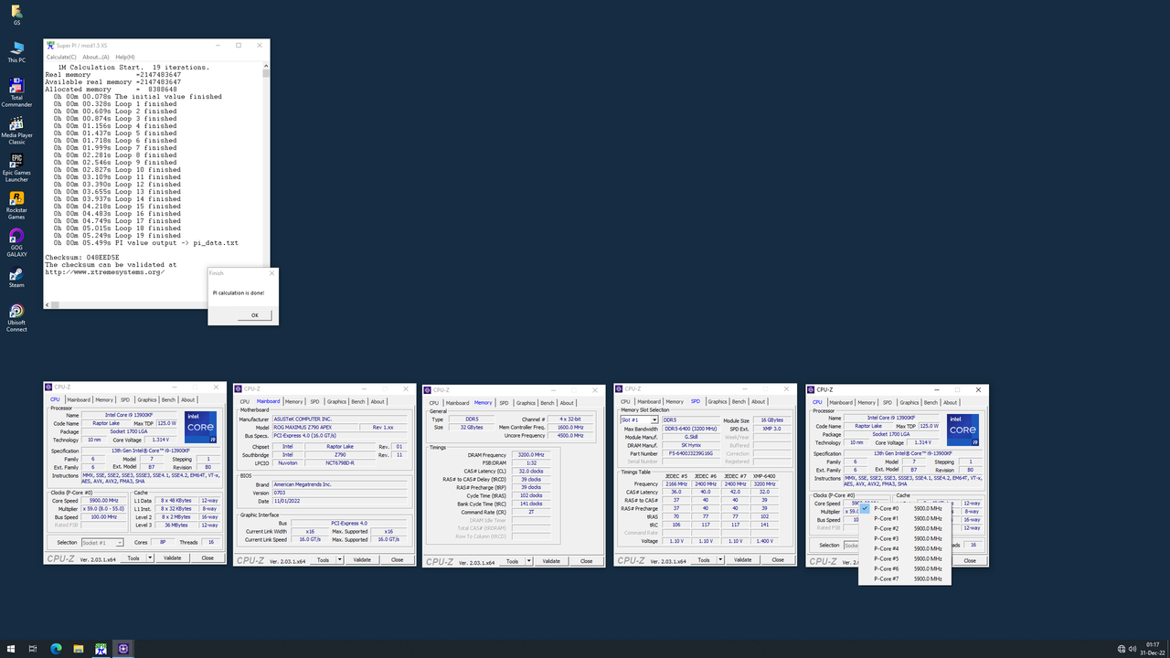Select the Ubisoft Connect desktop icon

click(16, 318)
